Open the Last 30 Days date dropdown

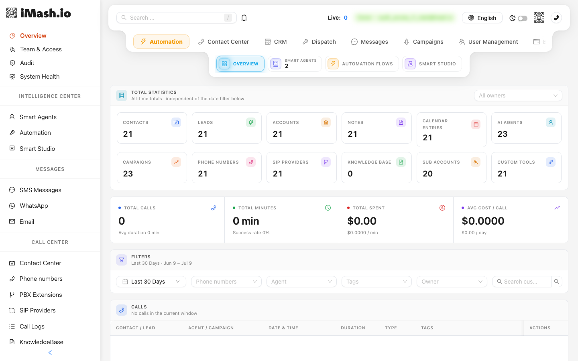[x=151, y=282]
